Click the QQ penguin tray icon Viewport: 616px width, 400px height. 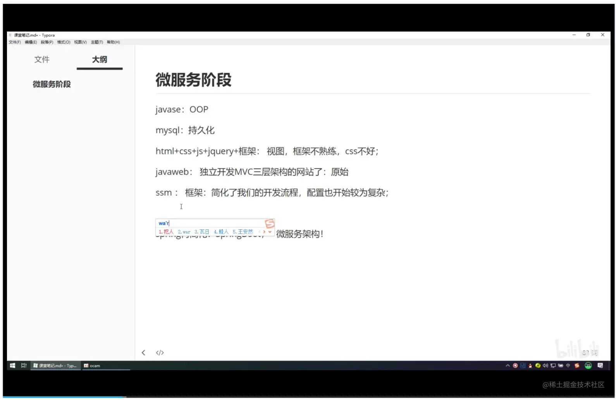[x=530, y=366]
